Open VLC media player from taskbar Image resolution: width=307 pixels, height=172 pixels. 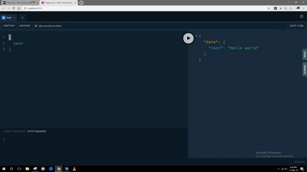tap(74, 169)
